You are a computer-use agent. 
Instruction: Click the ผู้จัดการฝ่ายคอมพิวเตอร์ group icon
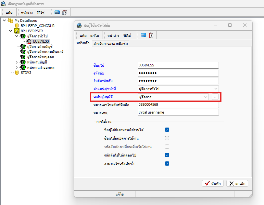[x=23, y=52]
